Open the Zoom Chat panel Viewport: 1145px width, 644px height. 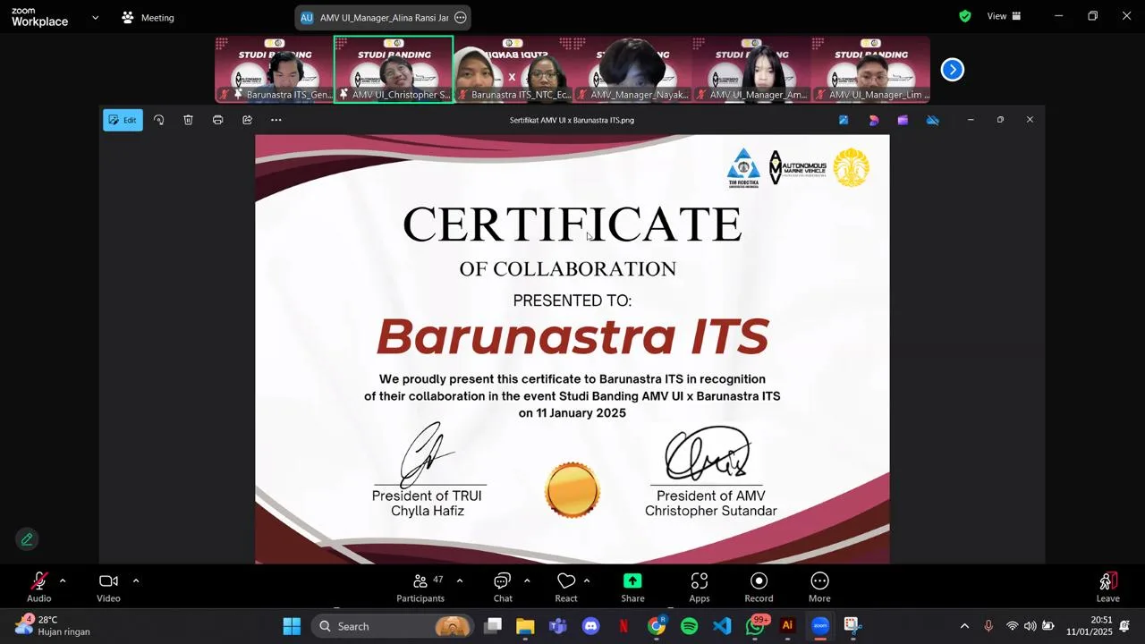click(x=503, y=587)
